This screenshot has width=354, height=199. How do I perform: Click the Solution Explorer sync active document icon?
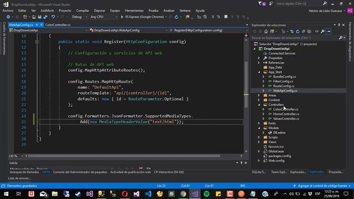pyautogui.click(x=292, y=32)
